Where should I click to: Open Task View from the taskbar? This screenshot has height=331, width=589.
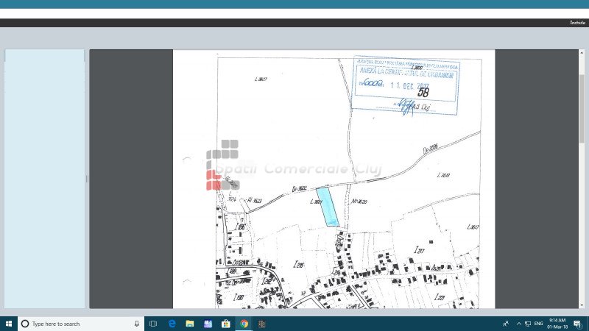click(x=153, y=324)
